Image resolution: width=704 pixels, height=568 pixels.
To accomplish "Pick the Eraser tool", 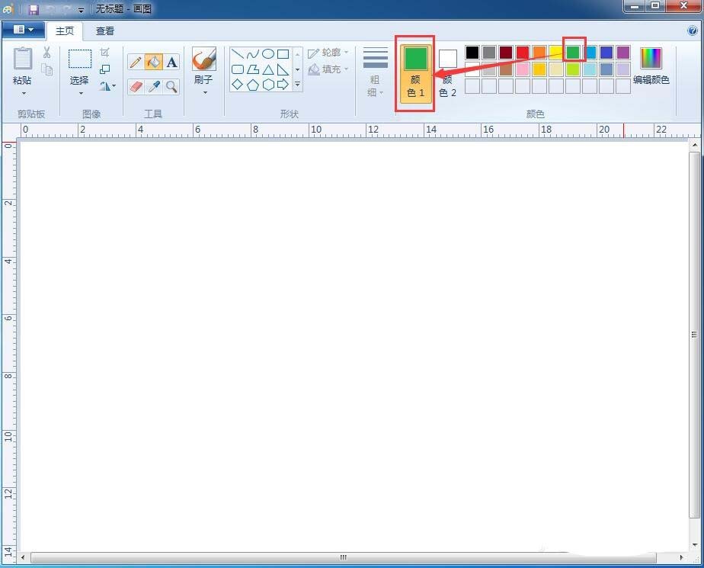I will (x=136, y=86).
